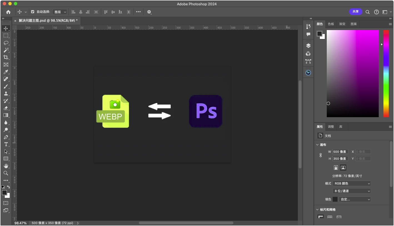Select the Rectangle shape tool
The image size is (394, 226).
tap(6, 159)
